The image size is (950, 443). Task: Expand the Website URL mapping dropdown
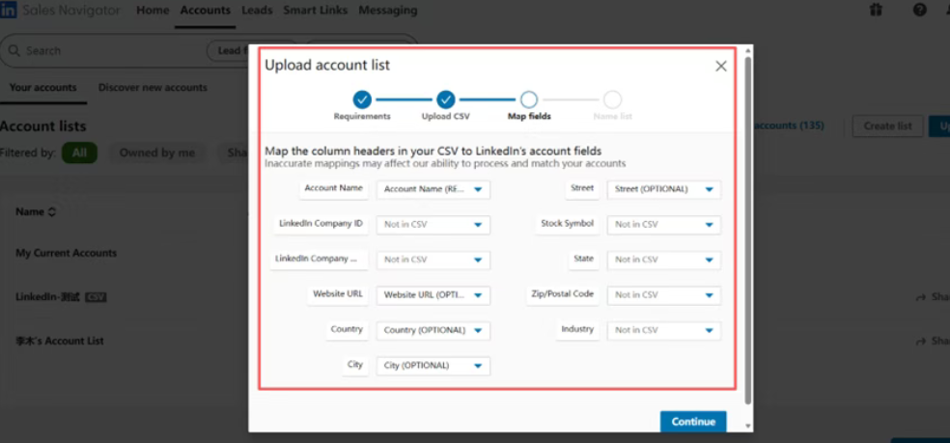[x=433, y=295]
